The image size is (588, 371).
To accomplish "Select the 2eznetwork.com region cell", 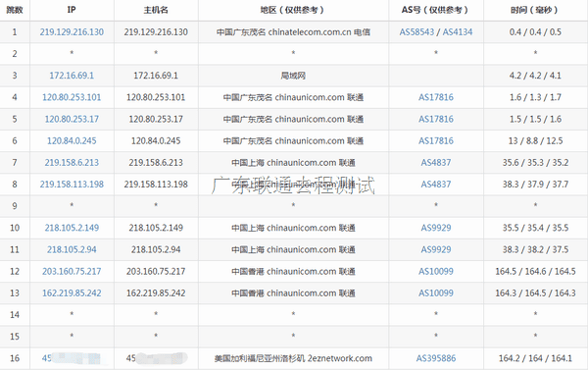I will (x=293, y=358).
